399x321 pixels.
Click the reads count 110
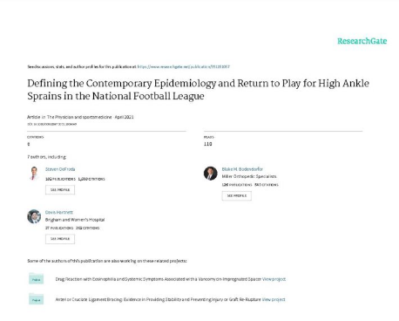pyautogui.click(x=207, y=144)
